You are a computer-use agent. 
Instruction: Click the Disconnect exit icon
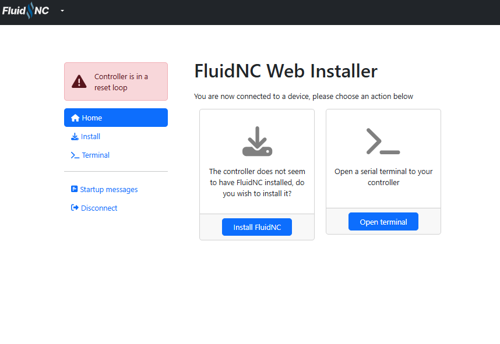tap(75, 208)
